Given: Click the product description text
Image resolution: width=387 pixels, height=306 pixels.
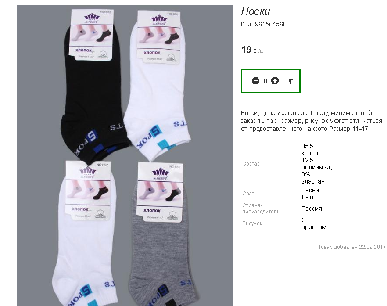Looking at the screenshot, I should (311, 121).
